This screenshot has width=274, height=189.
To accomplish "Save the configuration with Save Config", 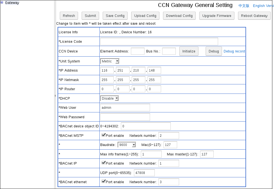I will click(x=115, y=16).
